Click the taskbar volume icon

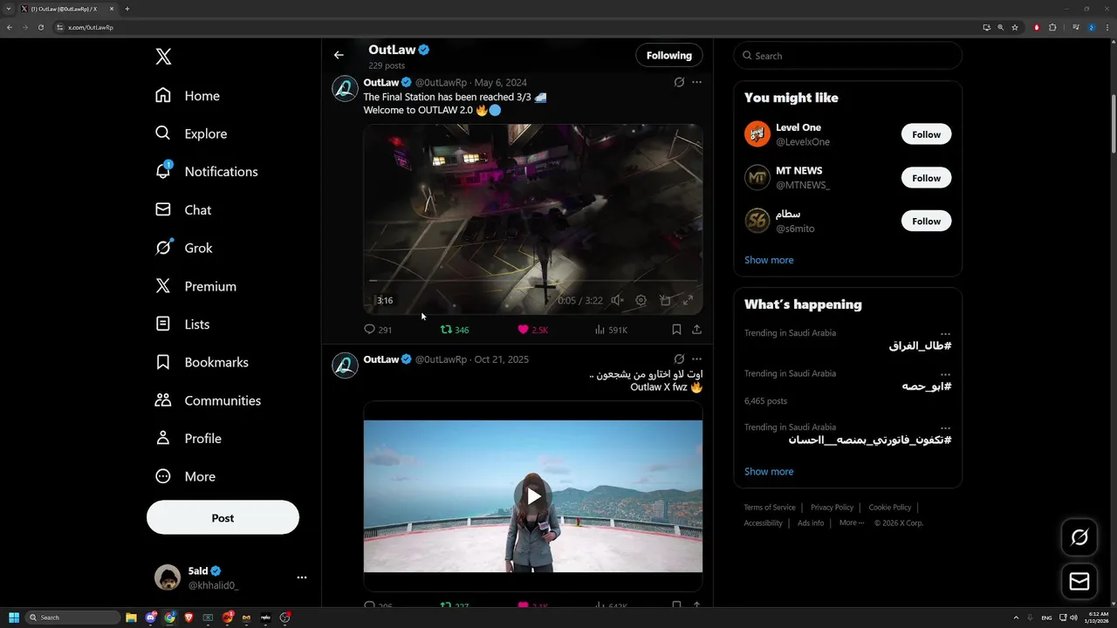pyautogui.click(x=1073, y=618)
